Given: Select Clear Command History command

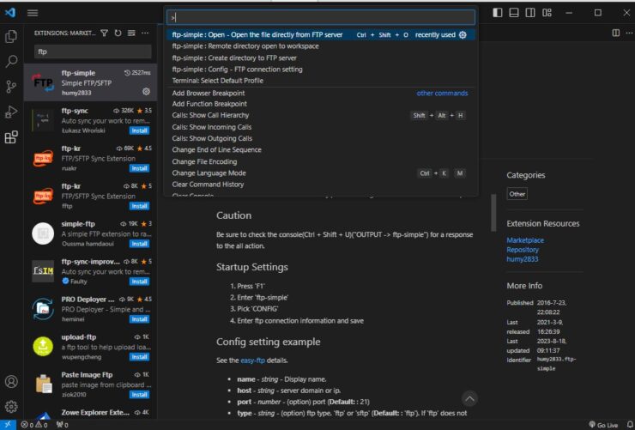Looking at the screenshot, I should pos(321,185).
